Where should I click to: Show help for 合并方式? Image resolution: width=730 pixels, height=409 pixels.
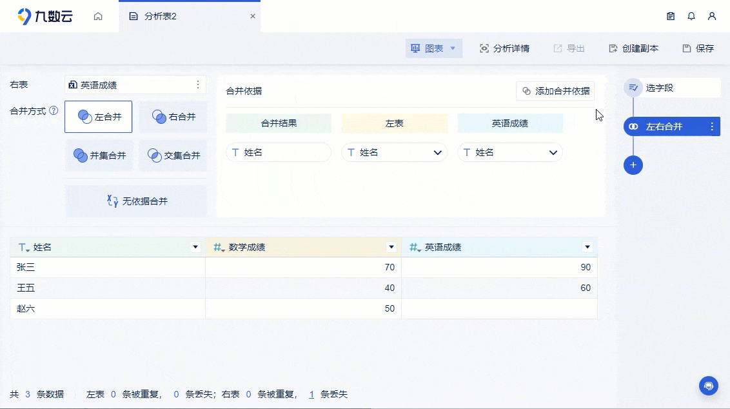[x=54, y=111]
